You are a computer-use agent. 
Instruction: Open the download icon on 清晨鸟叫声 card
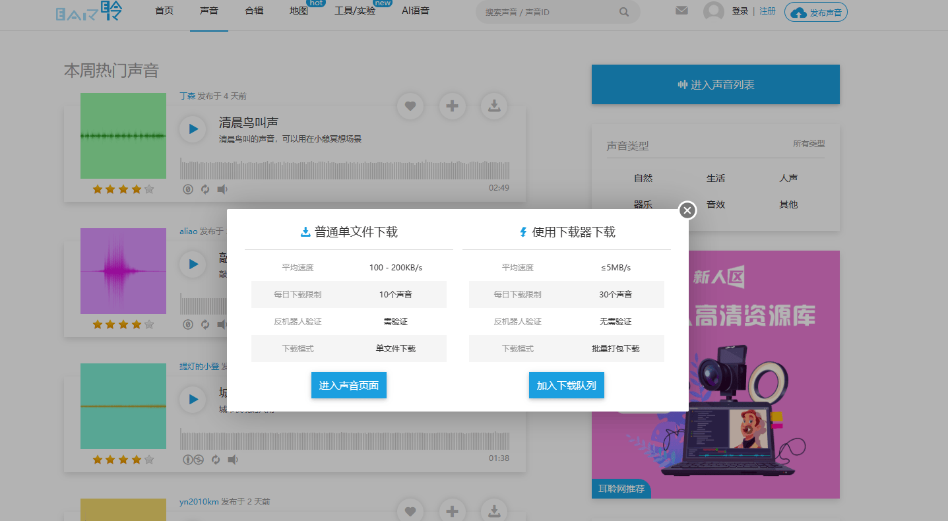click(494, 106)
